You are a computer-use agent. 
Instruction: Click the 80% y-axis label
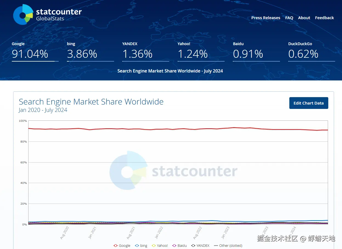(x=24, y=142)
